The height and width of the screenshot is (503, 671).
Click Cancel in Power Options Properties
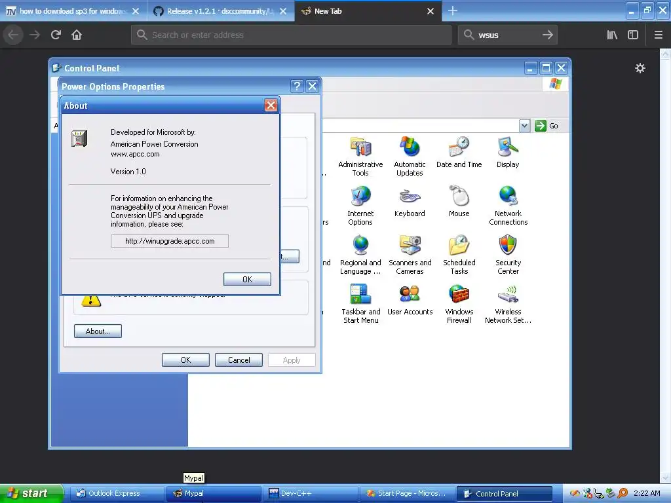point(239,360)
